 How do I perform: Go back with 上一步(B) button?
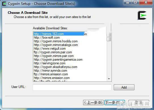pyautogui.click(x=93, y=102)
